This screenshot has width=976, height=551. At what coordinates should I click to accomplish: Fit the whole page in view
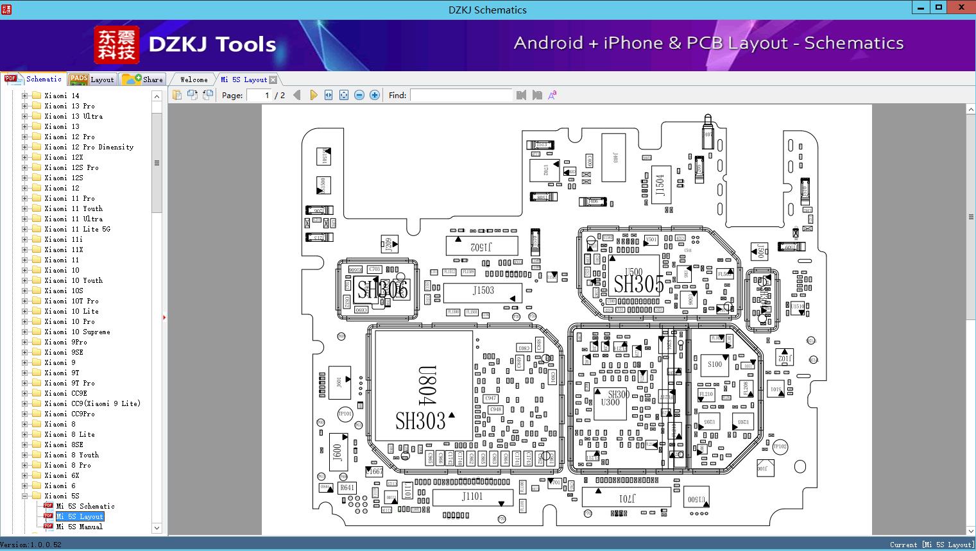point(344,95)
